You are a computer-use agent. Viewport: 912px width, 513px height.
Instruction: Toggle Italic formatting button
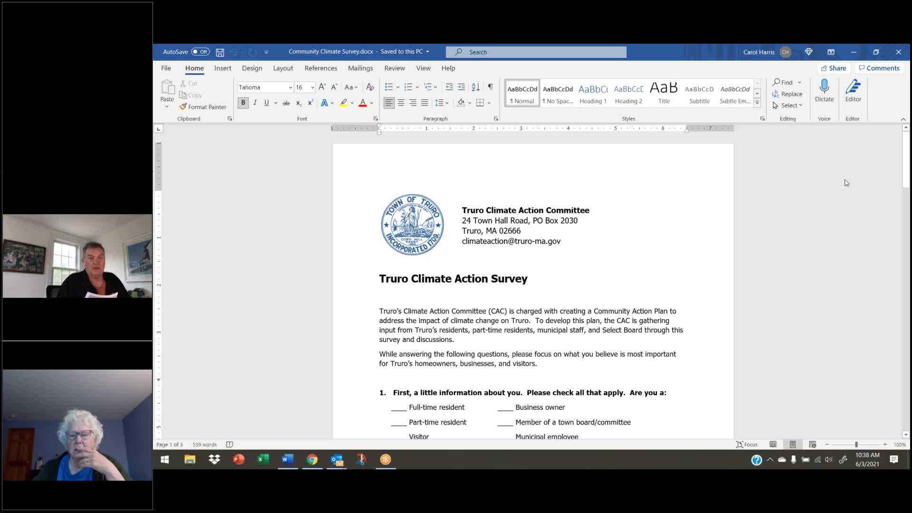pos(255,103)
